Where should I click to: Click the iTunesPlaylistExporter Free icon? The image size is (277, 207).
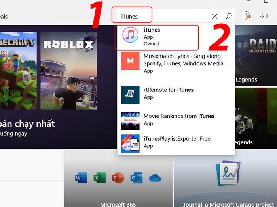[130, 144]
